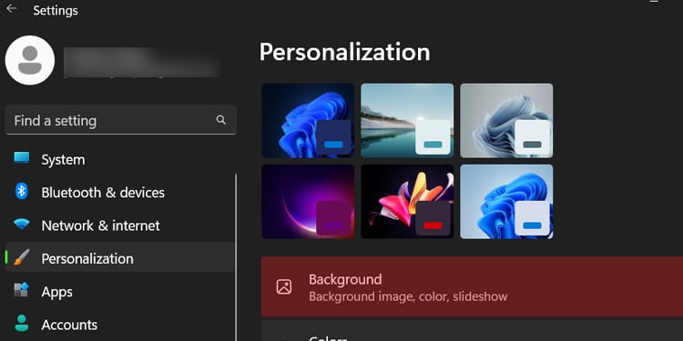
Task: Click the Settings window title
Action: [56, 10]
